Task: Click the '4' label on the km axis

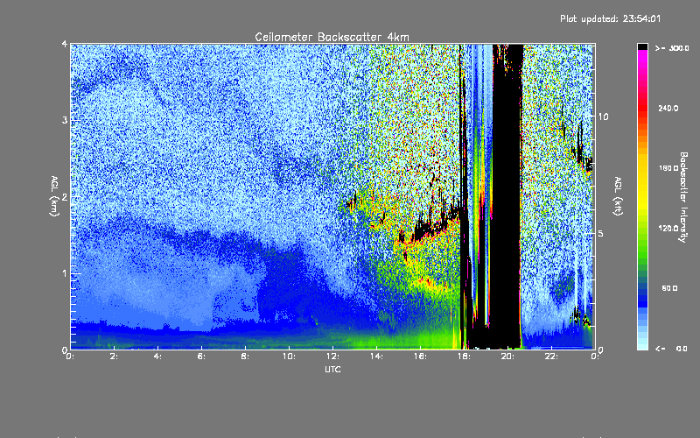Action: (x=65, y=44)
